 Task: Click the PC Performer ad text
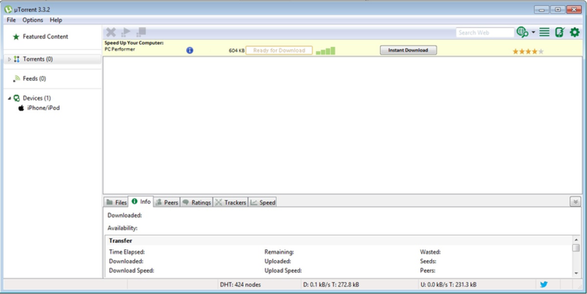click(120, 49)
